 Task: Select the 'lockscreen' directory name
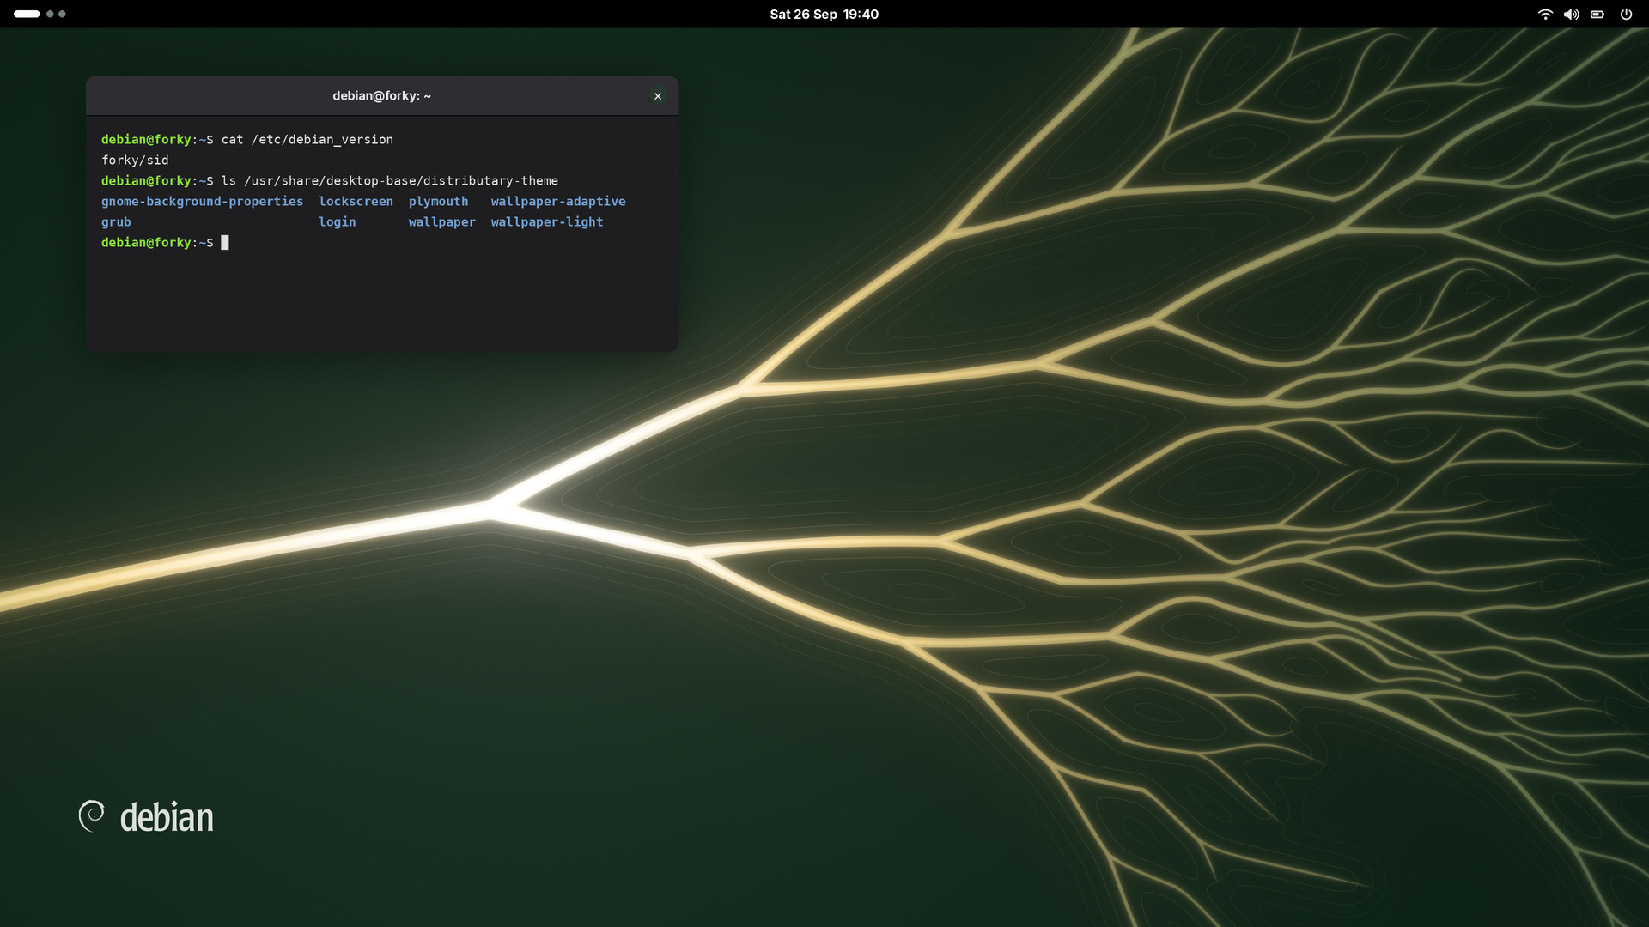click(356, 201)
